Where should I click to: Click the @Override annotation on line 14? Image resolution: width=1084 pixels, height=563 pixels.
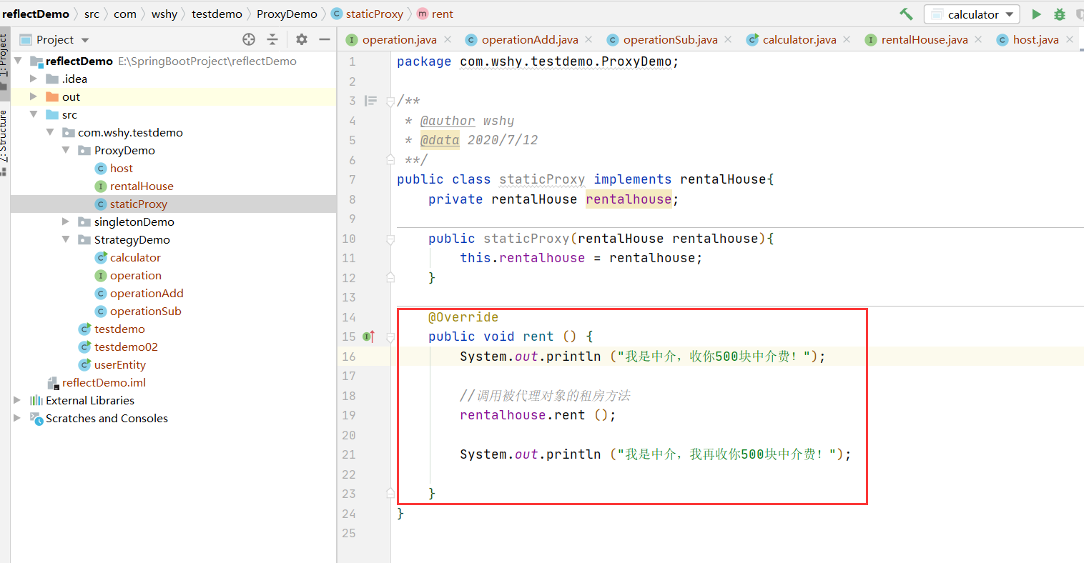463,317
